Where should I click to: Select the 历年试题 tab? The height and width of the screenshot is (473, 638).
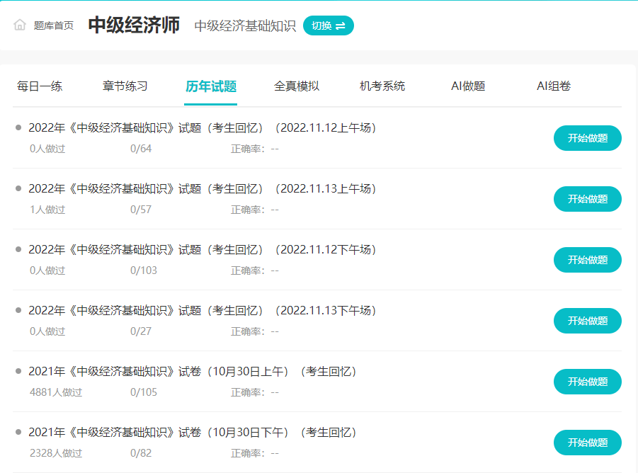click(x=210, y=85)
